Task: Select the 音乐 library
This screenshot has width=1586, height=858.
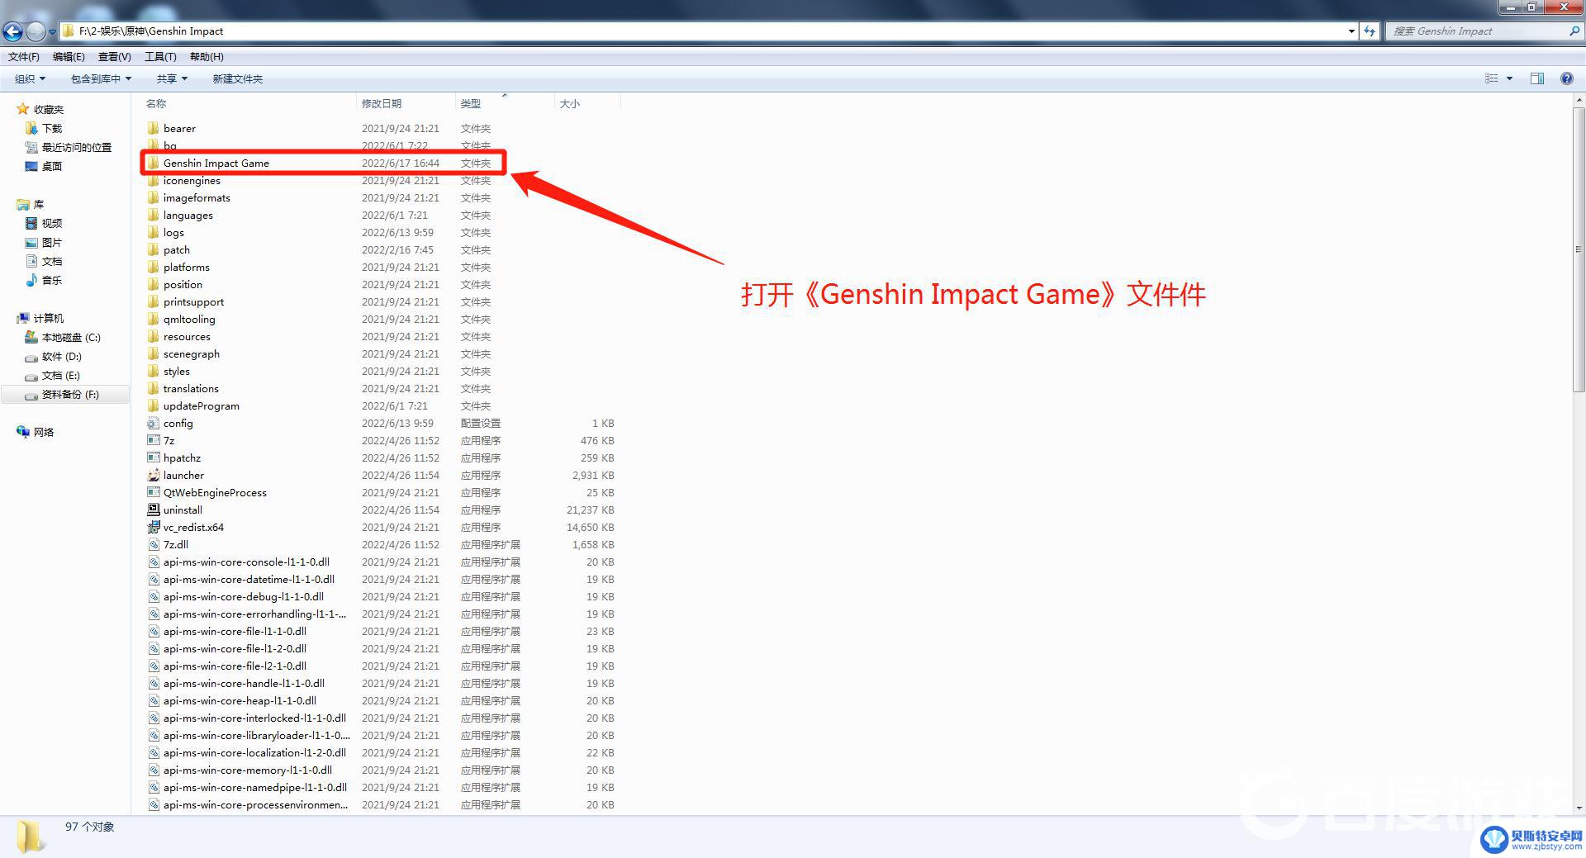Action: point(44,281)
